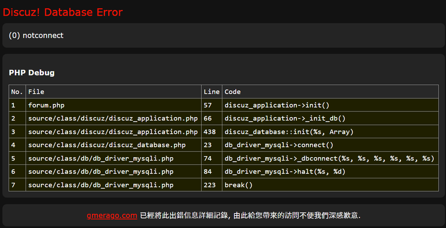This screenshot has width=446, height=228.
Task: Select the 'break()' code cell
Action: [x=330, y=185]
